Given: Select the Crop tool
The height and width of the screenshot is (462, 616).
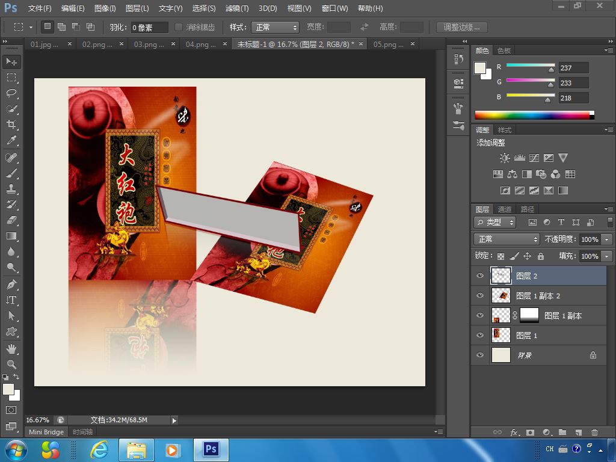Looking at the screenshot, I should (11, 125).
